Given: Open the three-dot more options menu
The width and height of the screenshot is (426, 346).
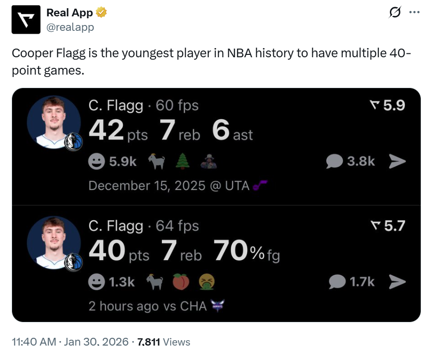Looking at the screenshot, I should 414,13.
